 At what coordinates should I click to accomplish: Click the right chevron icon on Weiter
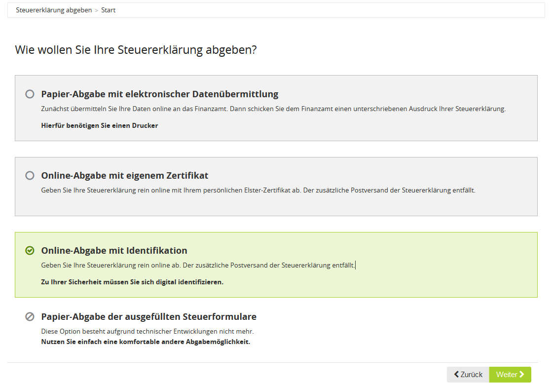(522, 375)
